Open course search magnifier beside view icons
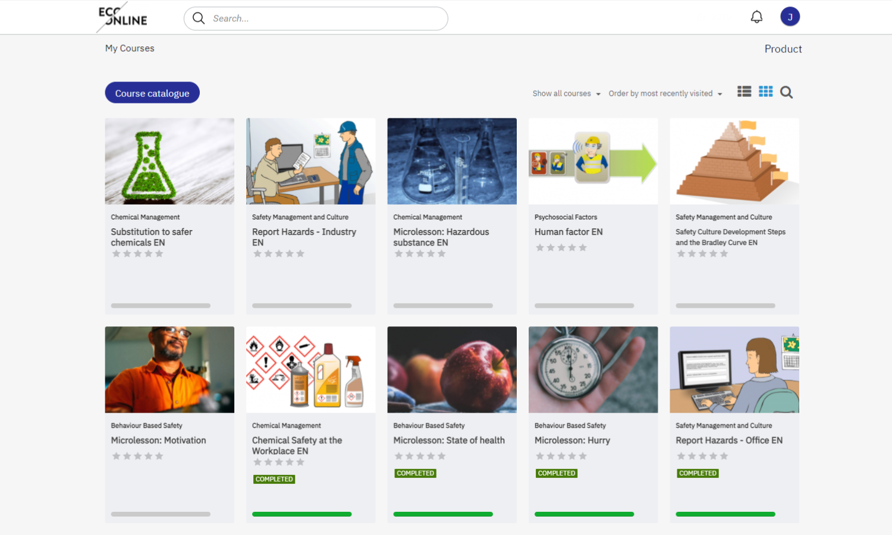 pos(786,92)
